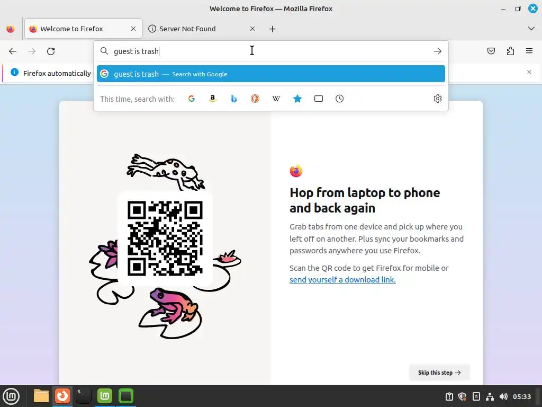Open search settings gear icon
Image resolution: width=542 pixels, height=407 pixels.
[438, 99]
